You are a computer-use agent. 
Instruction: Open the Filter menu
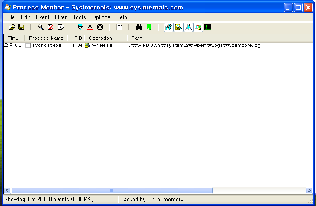point(61,17)
